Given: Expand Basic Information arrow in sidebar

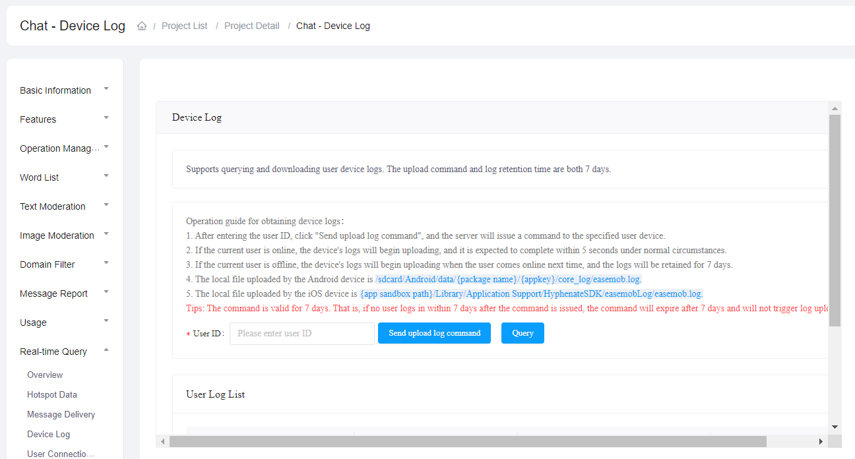Looking at the screenshot, I should pyautogui.click(x=106, y=88).
